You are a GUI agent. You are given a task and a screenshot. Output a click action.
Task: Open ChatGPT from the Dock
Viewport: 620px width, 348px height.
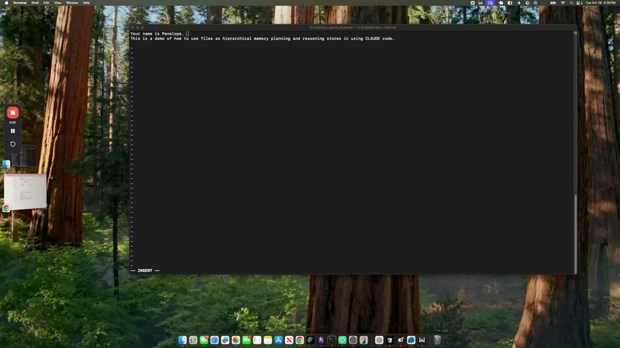(379, 340)
